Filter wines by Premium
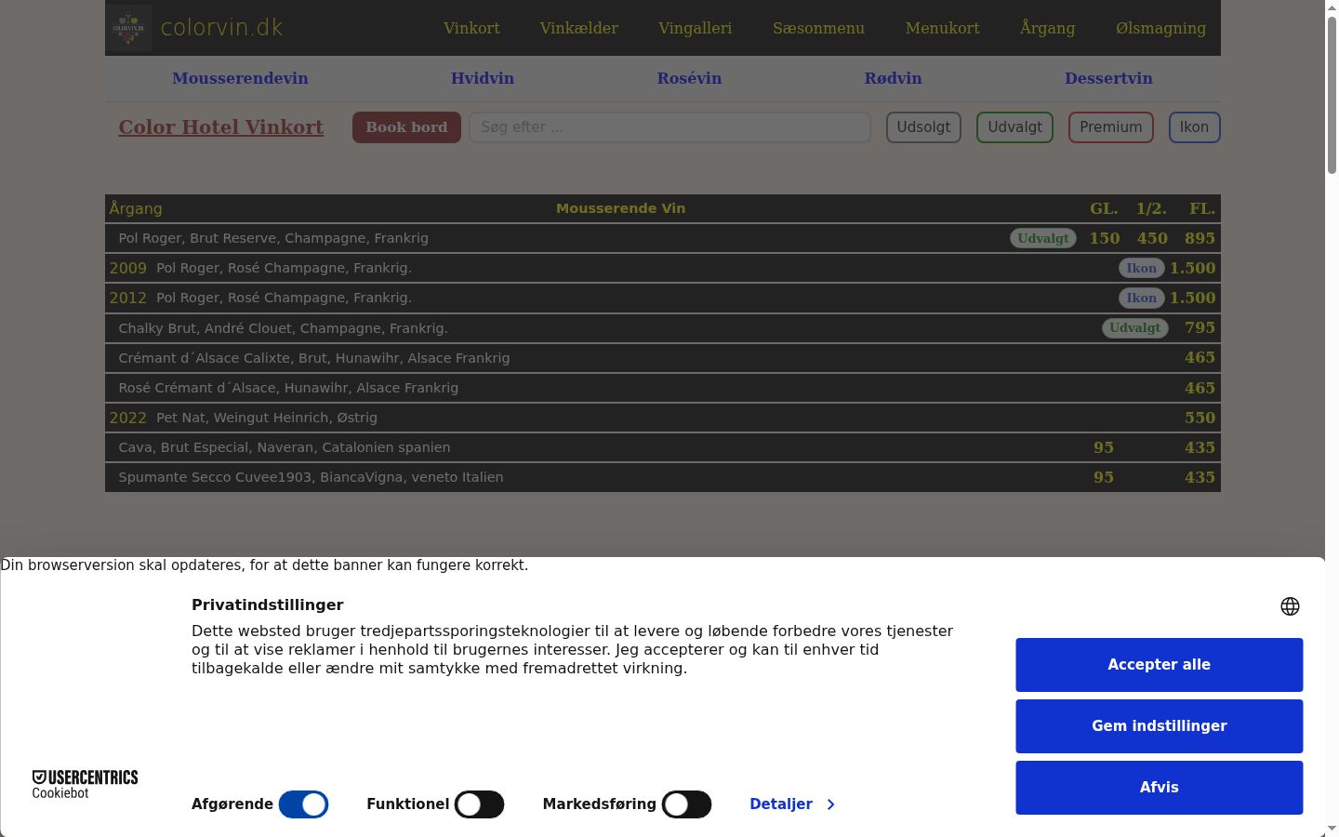 tap(1111, 127)
